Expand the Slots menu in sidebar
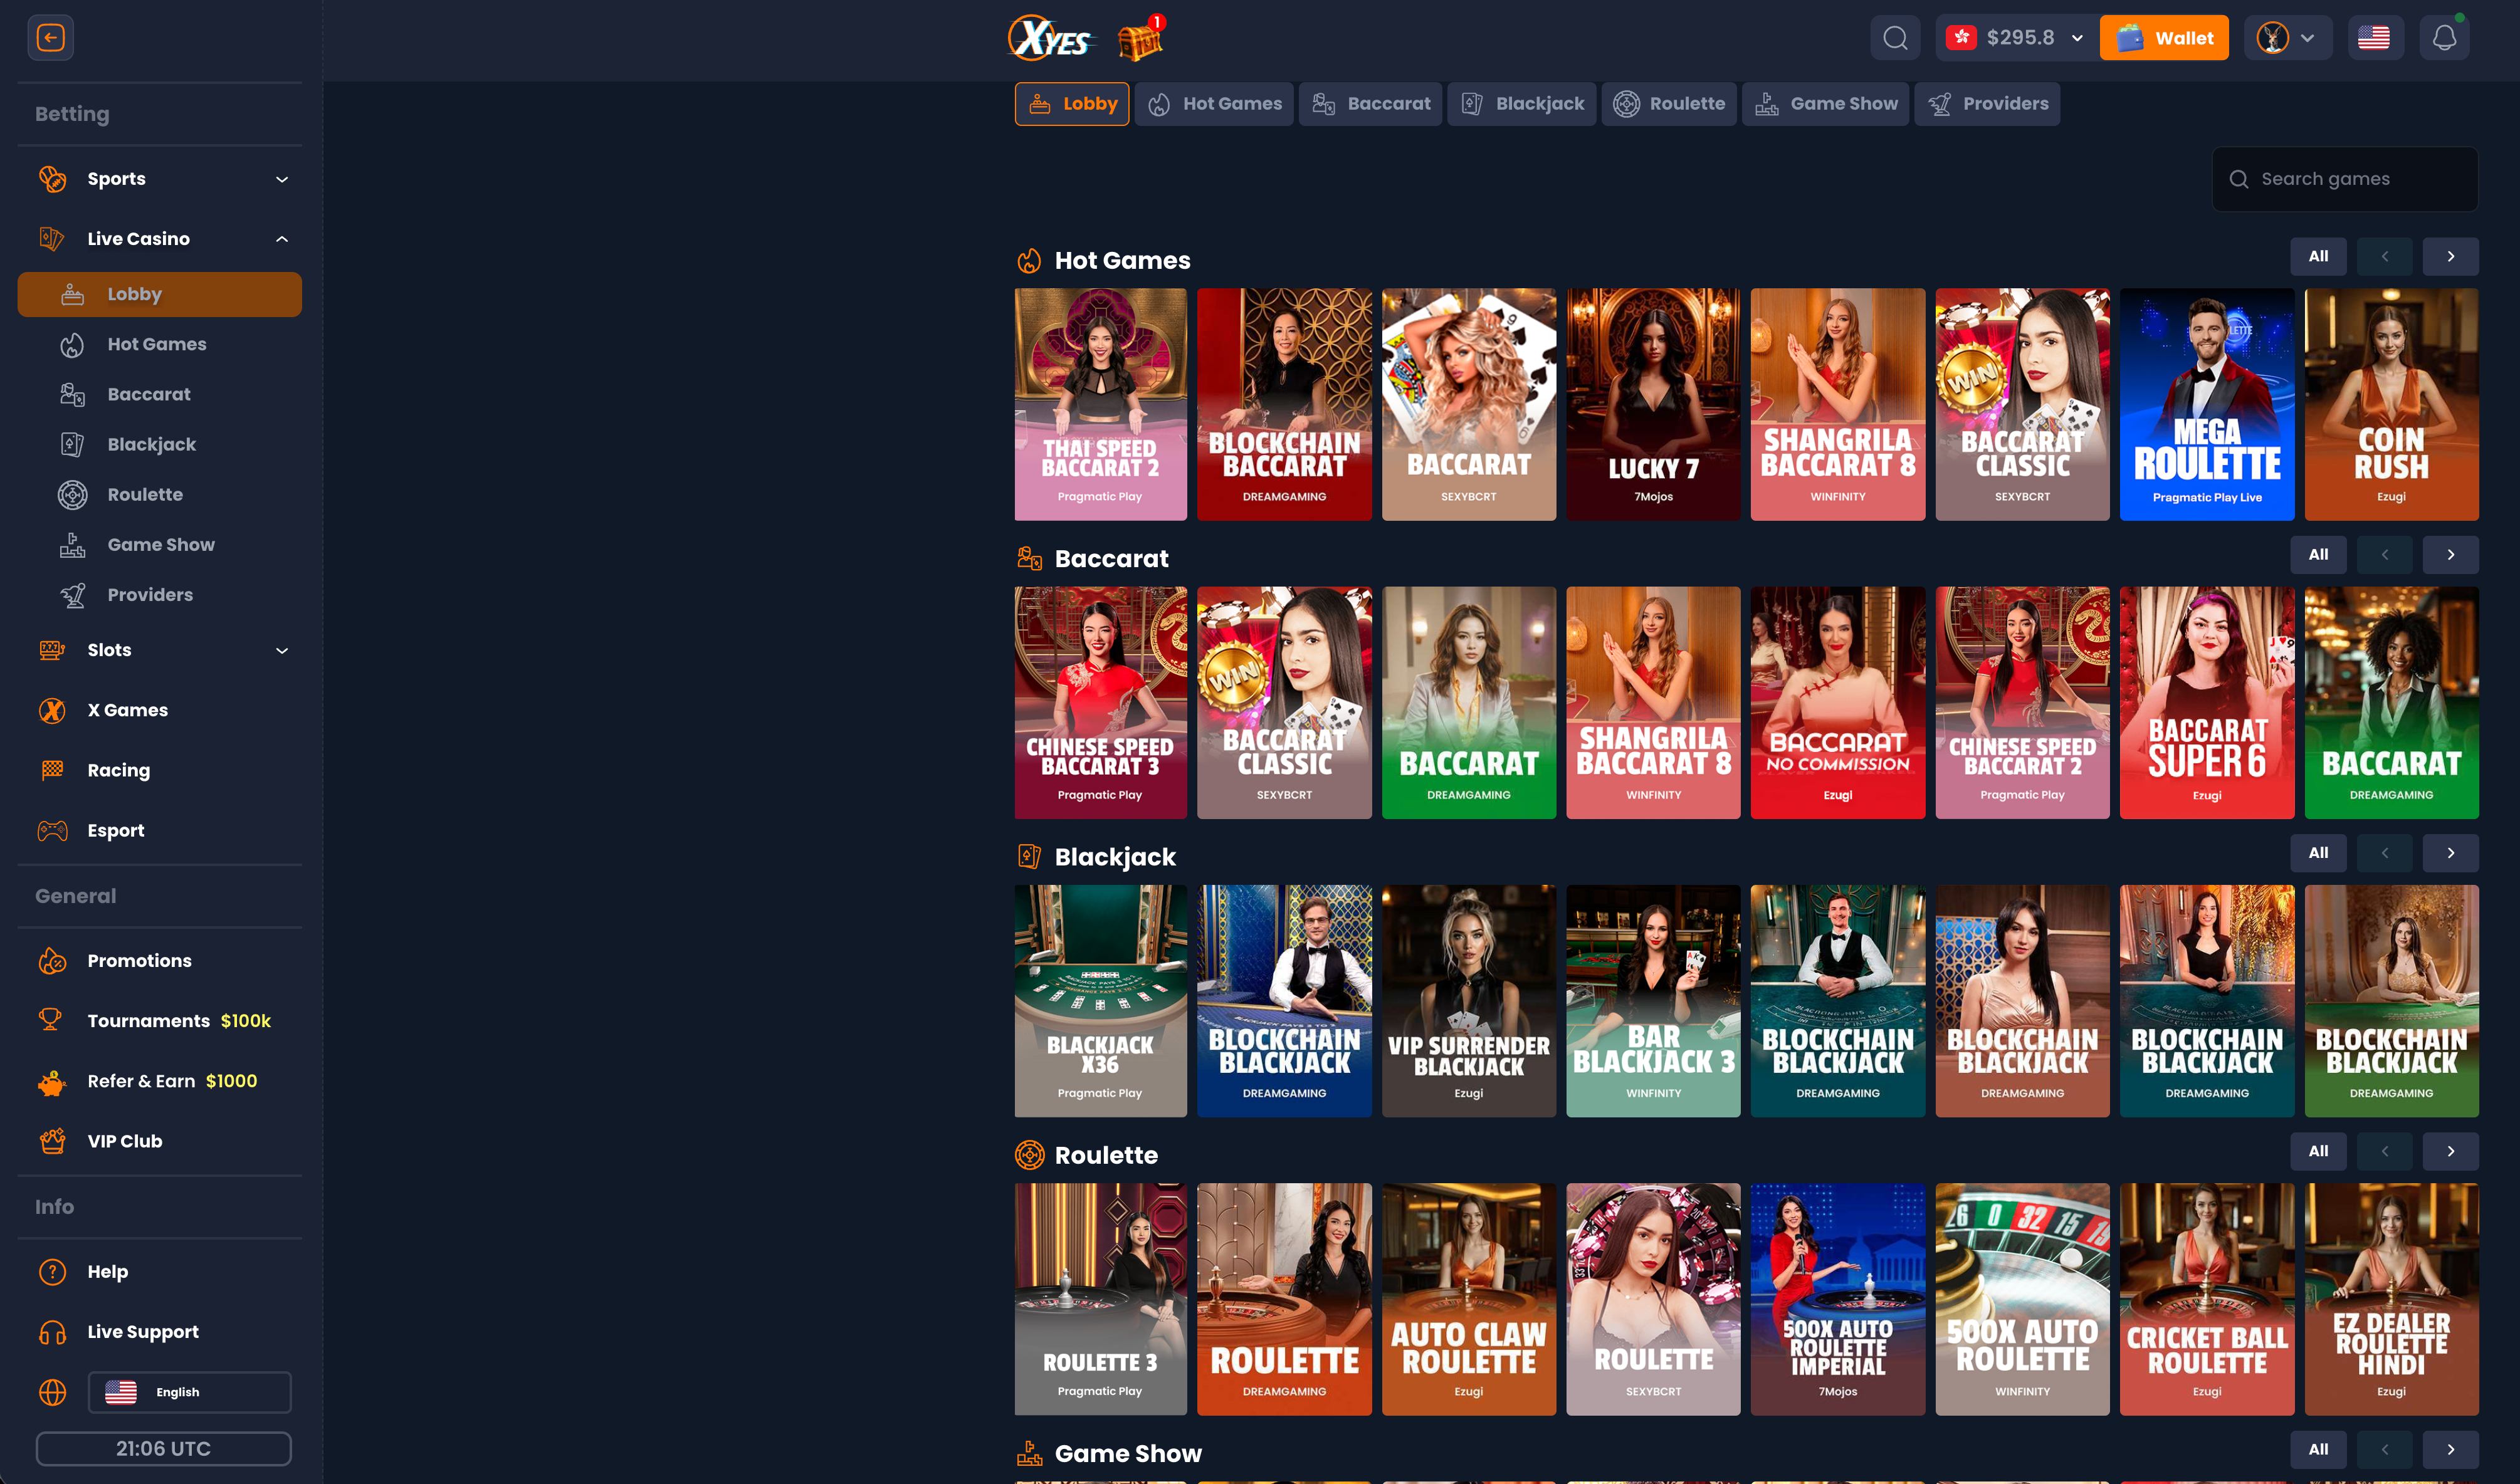The height and width of the screenshot is (1484, 2520). pos(281,650)
